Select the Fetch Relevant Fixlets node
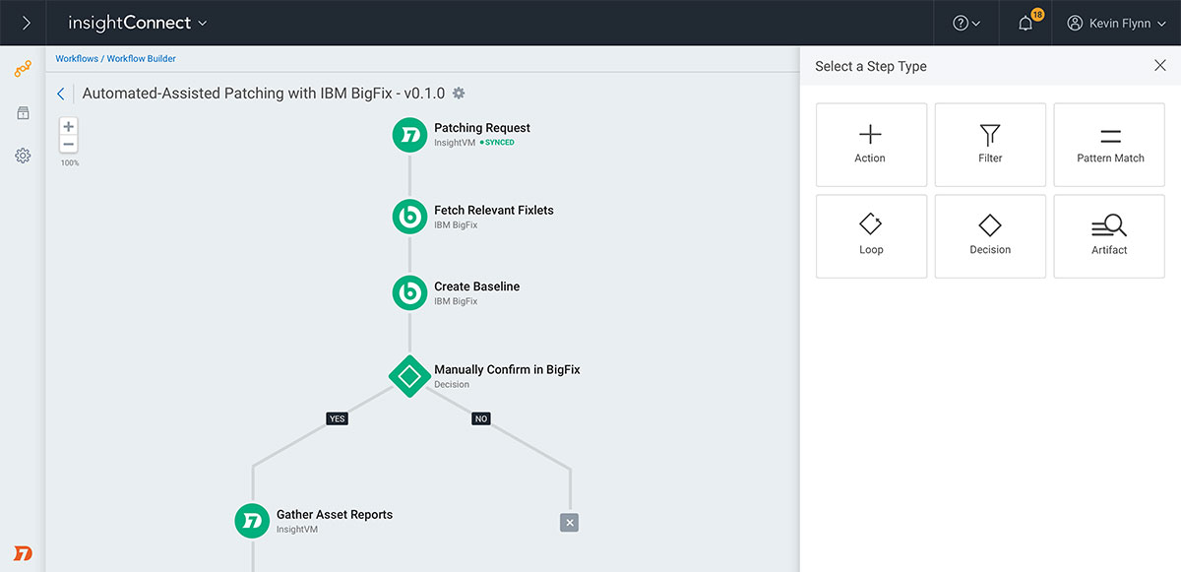 (x=409, y=217)
